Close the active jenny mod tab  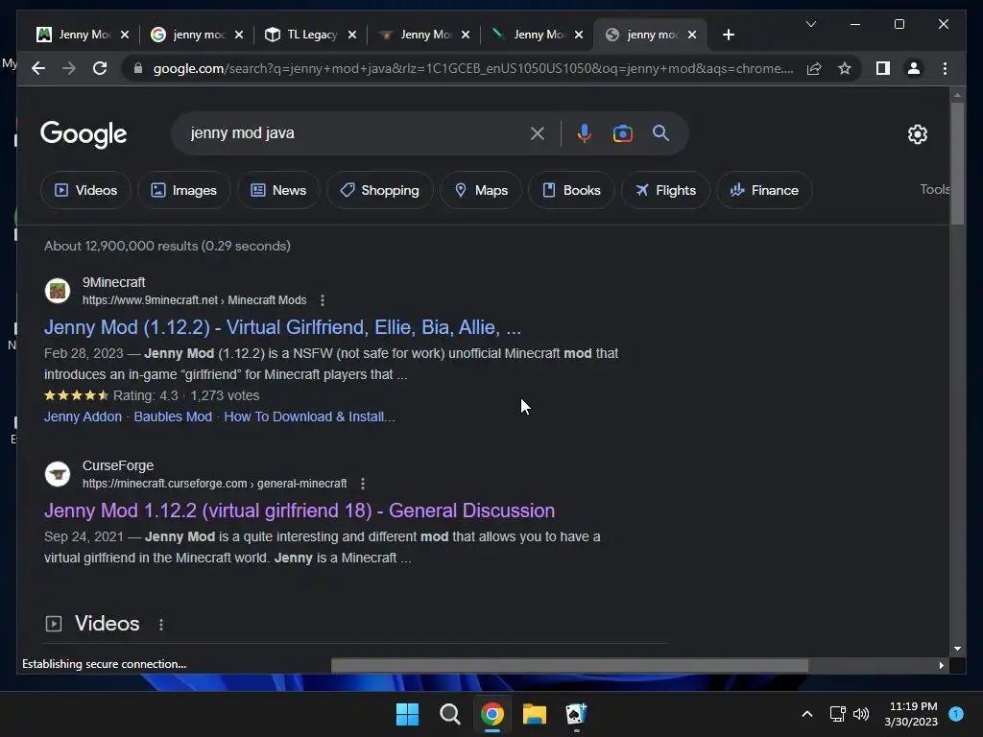click(x=692, y=35)
